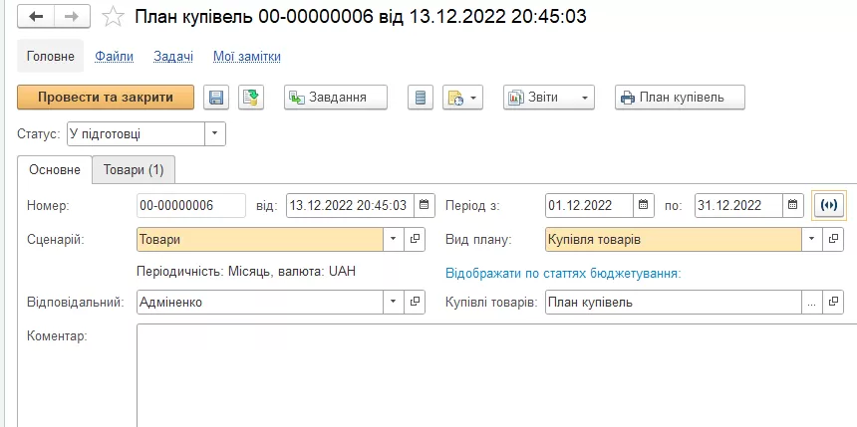Click the period selection button beside 31.12.2022
The width and height of the screenshot is (857, 427).
[828, 205]
